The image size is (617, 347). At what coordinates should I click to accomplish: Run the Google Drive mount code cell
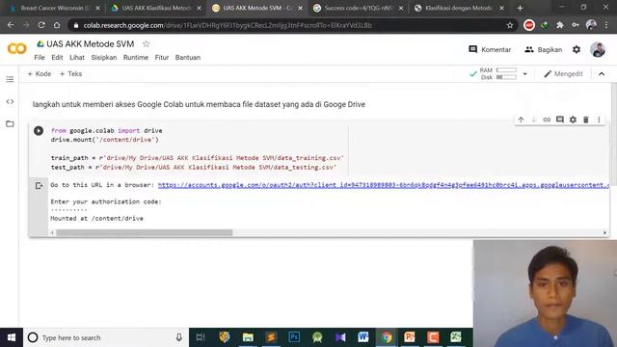(39, 131)
